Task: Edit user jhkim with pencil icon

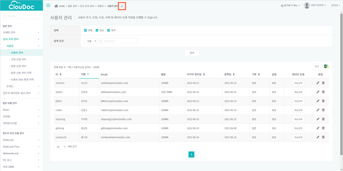Action: coord(318,101)
